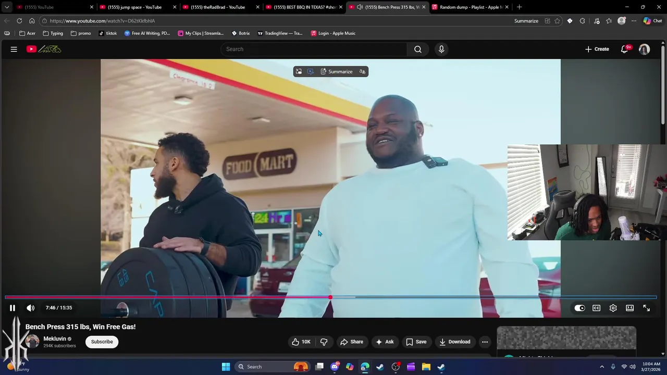Save the video to a playlist
This screenshot has height=375, width=667.
point(416,342)
